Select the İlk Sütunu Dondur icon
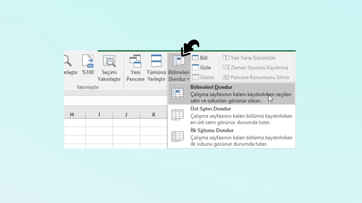Screen dimensions: 362x203 tap(178, 136)
